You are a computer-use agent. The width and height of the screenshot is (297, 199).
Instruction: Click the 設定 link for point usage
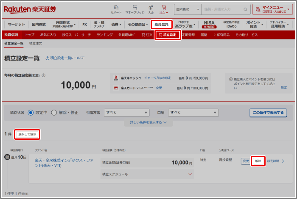click(x=283, y=88)
